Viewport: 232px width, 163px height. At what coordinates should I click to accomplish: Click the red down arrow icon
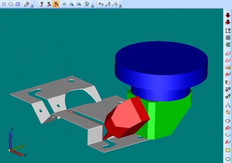[228, 15]
